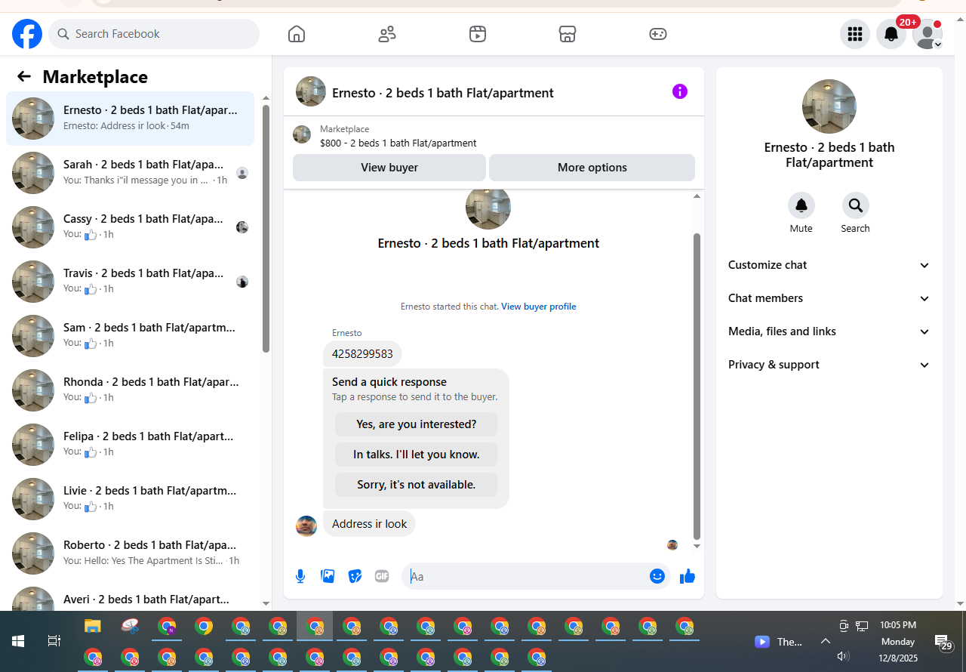The width and height of the screenshot is (966, 672).
Task: Send quick reply "Yes, are you interested?"
Action: (417, 424)
